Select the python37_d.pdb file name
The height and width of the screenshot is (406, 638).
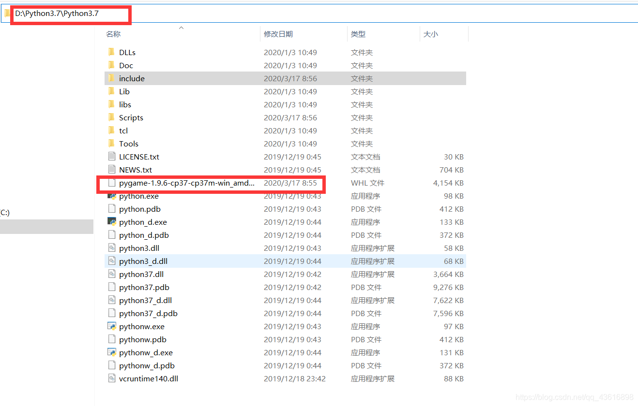[x=148, y=313]
